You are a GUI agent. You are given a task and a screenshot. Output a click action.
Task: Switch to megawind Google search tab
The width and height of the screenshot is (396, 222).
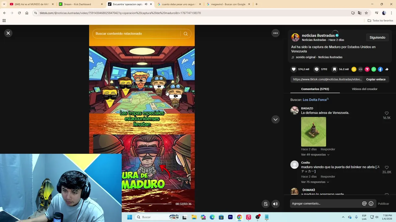click(x=228, y=4)
